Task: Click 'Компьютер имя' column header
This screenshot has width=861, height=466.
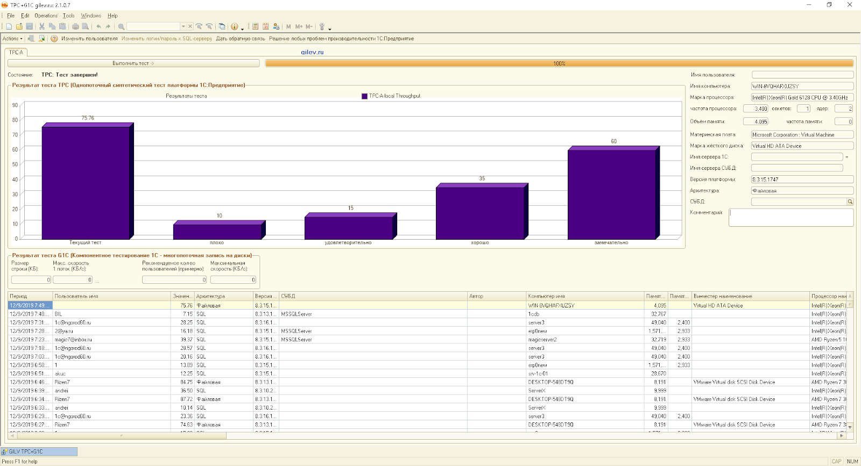Action: point(585,296)
